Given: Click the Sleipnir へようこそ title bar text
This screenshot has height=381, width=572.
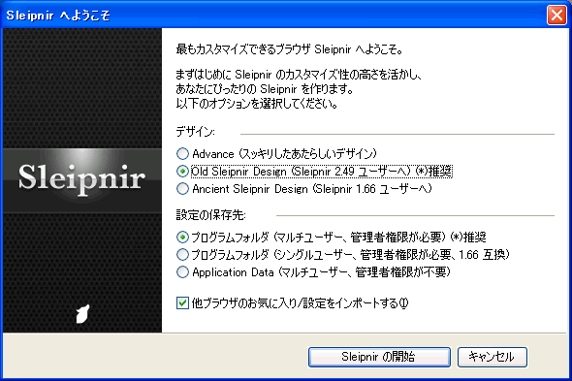Looking at the screenshot, I should pyautogui.click(x=58, y=16).
